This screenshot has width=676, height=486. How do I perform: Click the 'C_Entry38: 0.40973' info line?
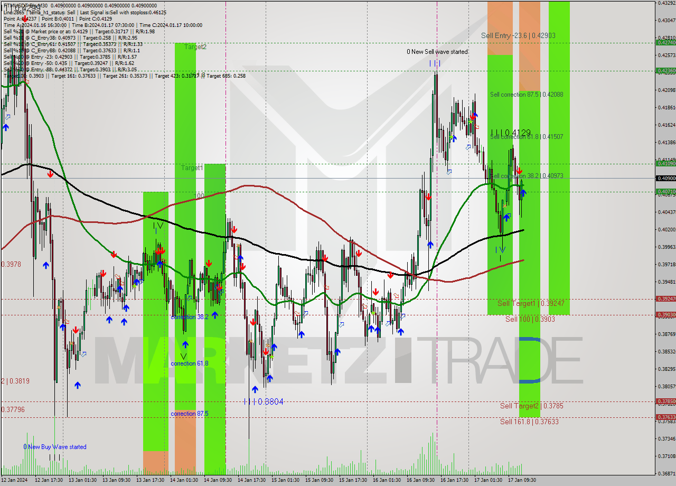coord(69,38)
